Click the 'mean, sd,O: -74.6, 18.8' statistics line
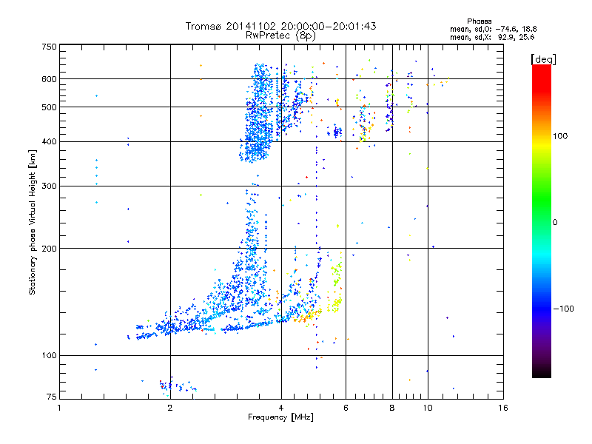The image size is (592, 444). 493,29
